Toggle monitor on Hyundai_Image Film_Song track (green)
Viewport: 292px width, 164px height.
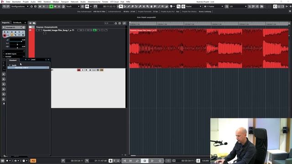(94, 30)
